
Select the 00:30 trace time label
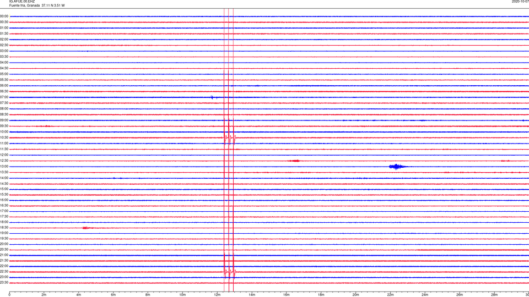coord(4,22)
